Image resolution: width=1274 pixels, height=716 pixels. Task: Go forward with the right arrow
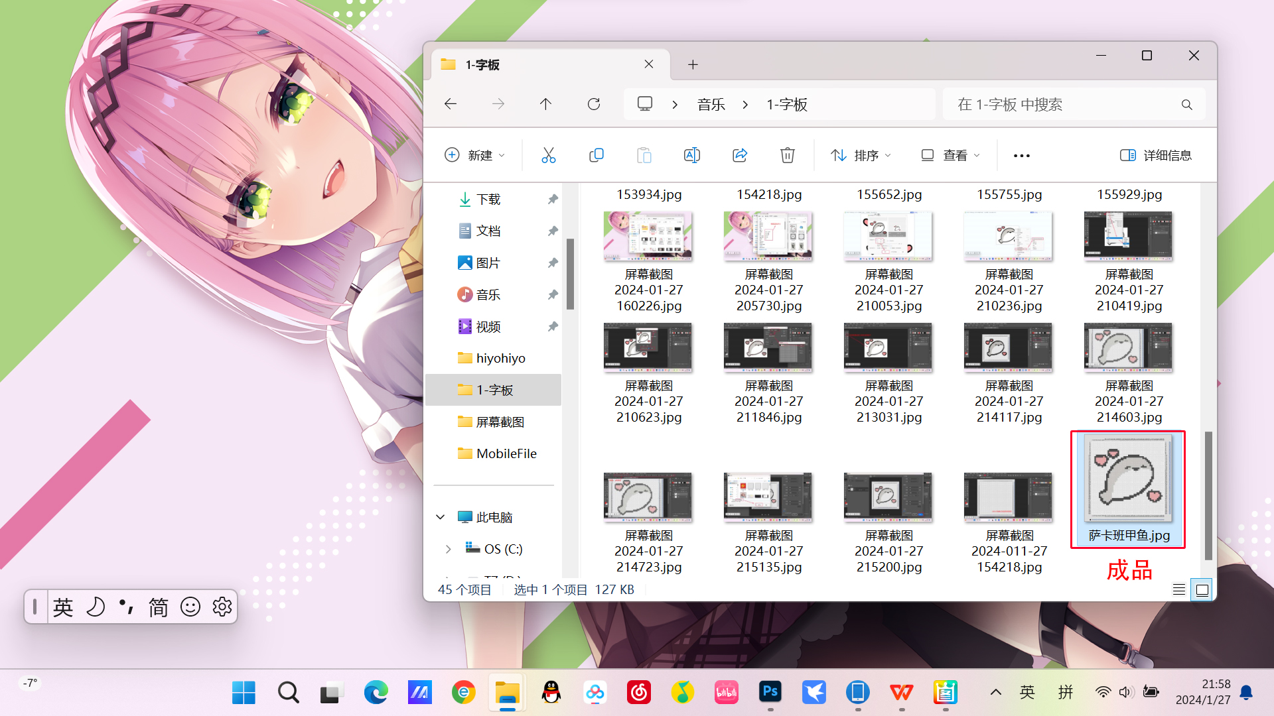498,104
